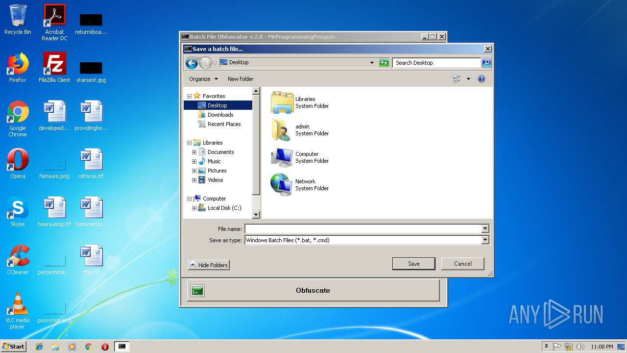Show hidden system tray icons
Viewport: 627px width, 353px height.
pyautogui.click(x=546, y=347)
